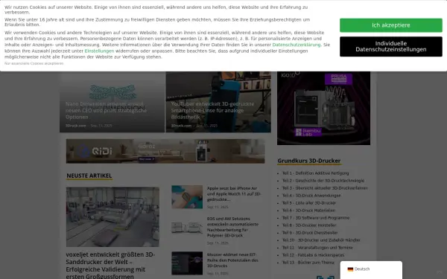Open the Einstellungen link in cookie text
Viewport: 447px width, 279px height.
coord(99,51)
